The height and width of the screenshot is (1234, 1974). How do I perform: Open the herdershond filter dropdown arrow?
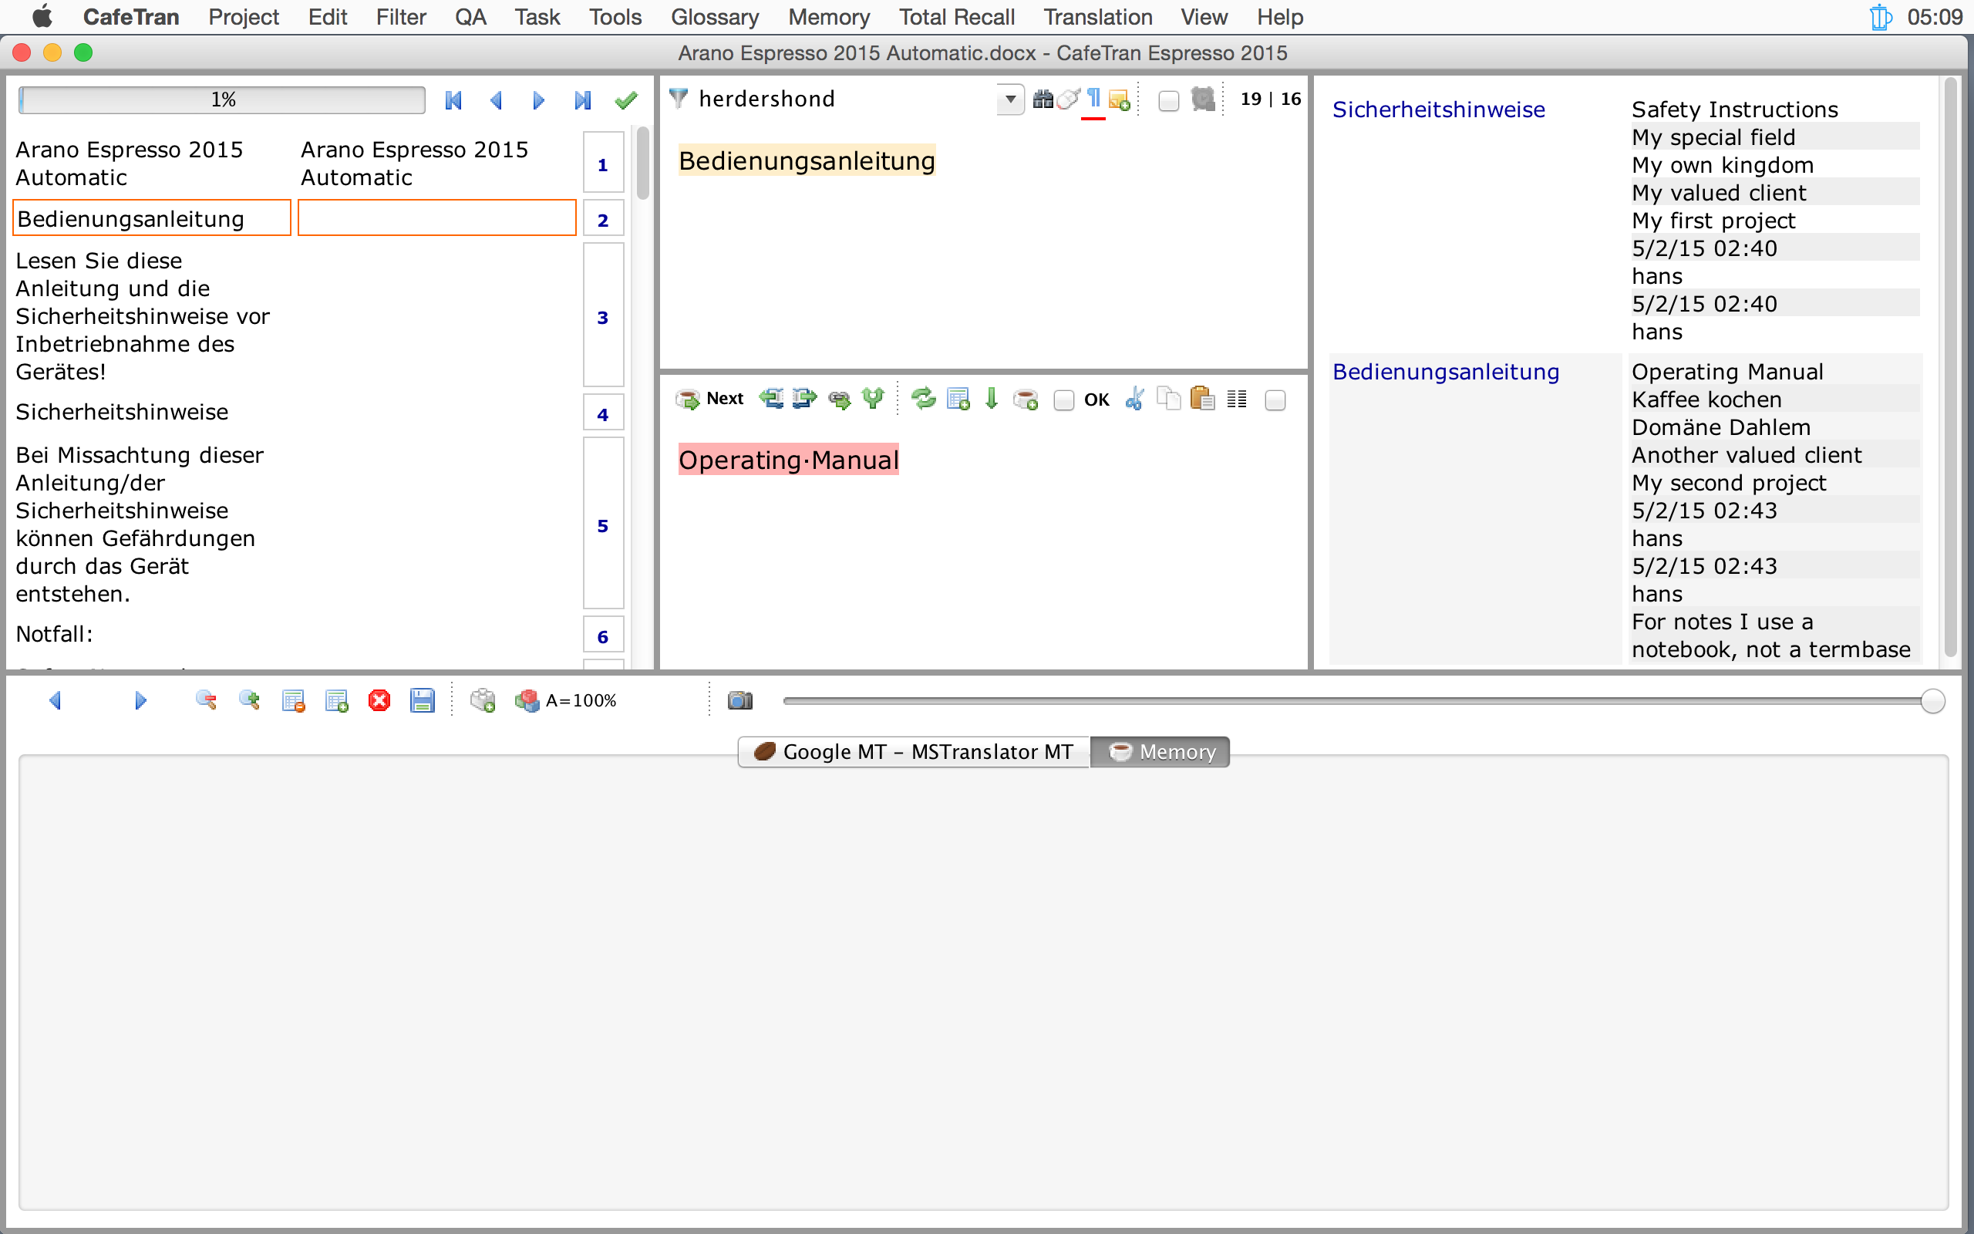(1010, 99)
